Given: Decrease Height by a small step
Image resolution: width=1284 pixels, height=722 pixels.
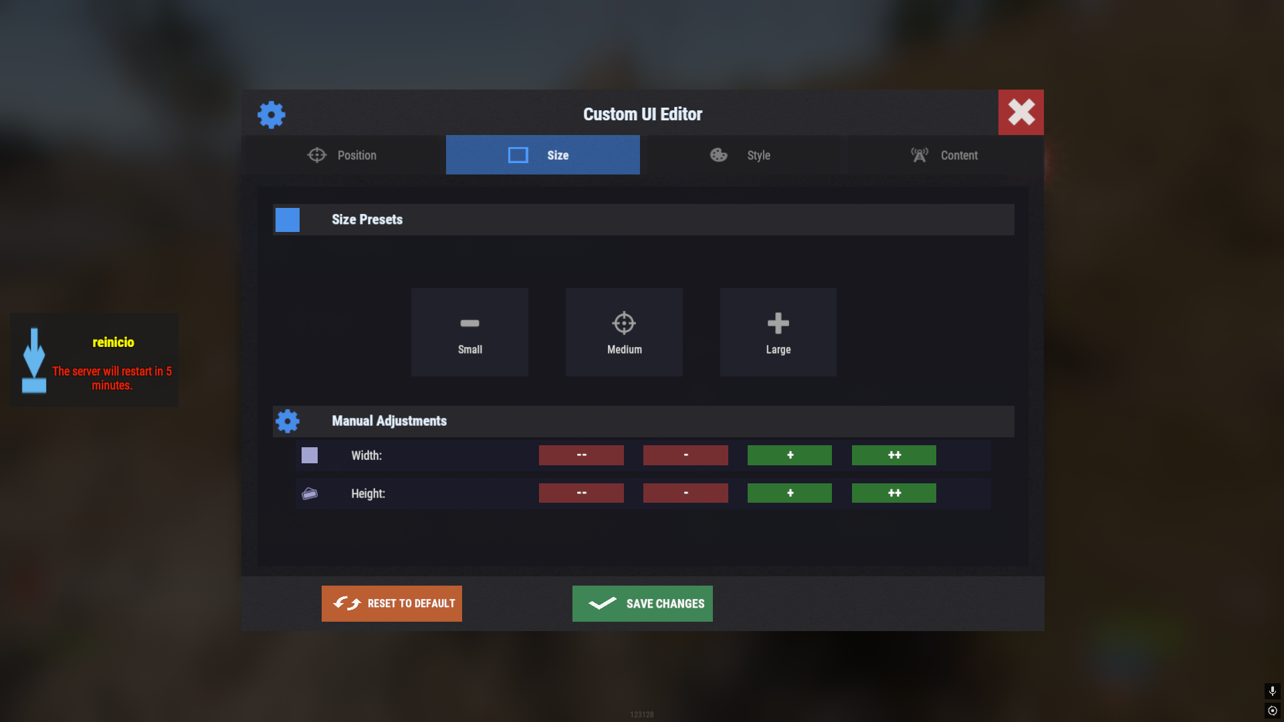Looking at the screenshot, I should coord(685,493).
